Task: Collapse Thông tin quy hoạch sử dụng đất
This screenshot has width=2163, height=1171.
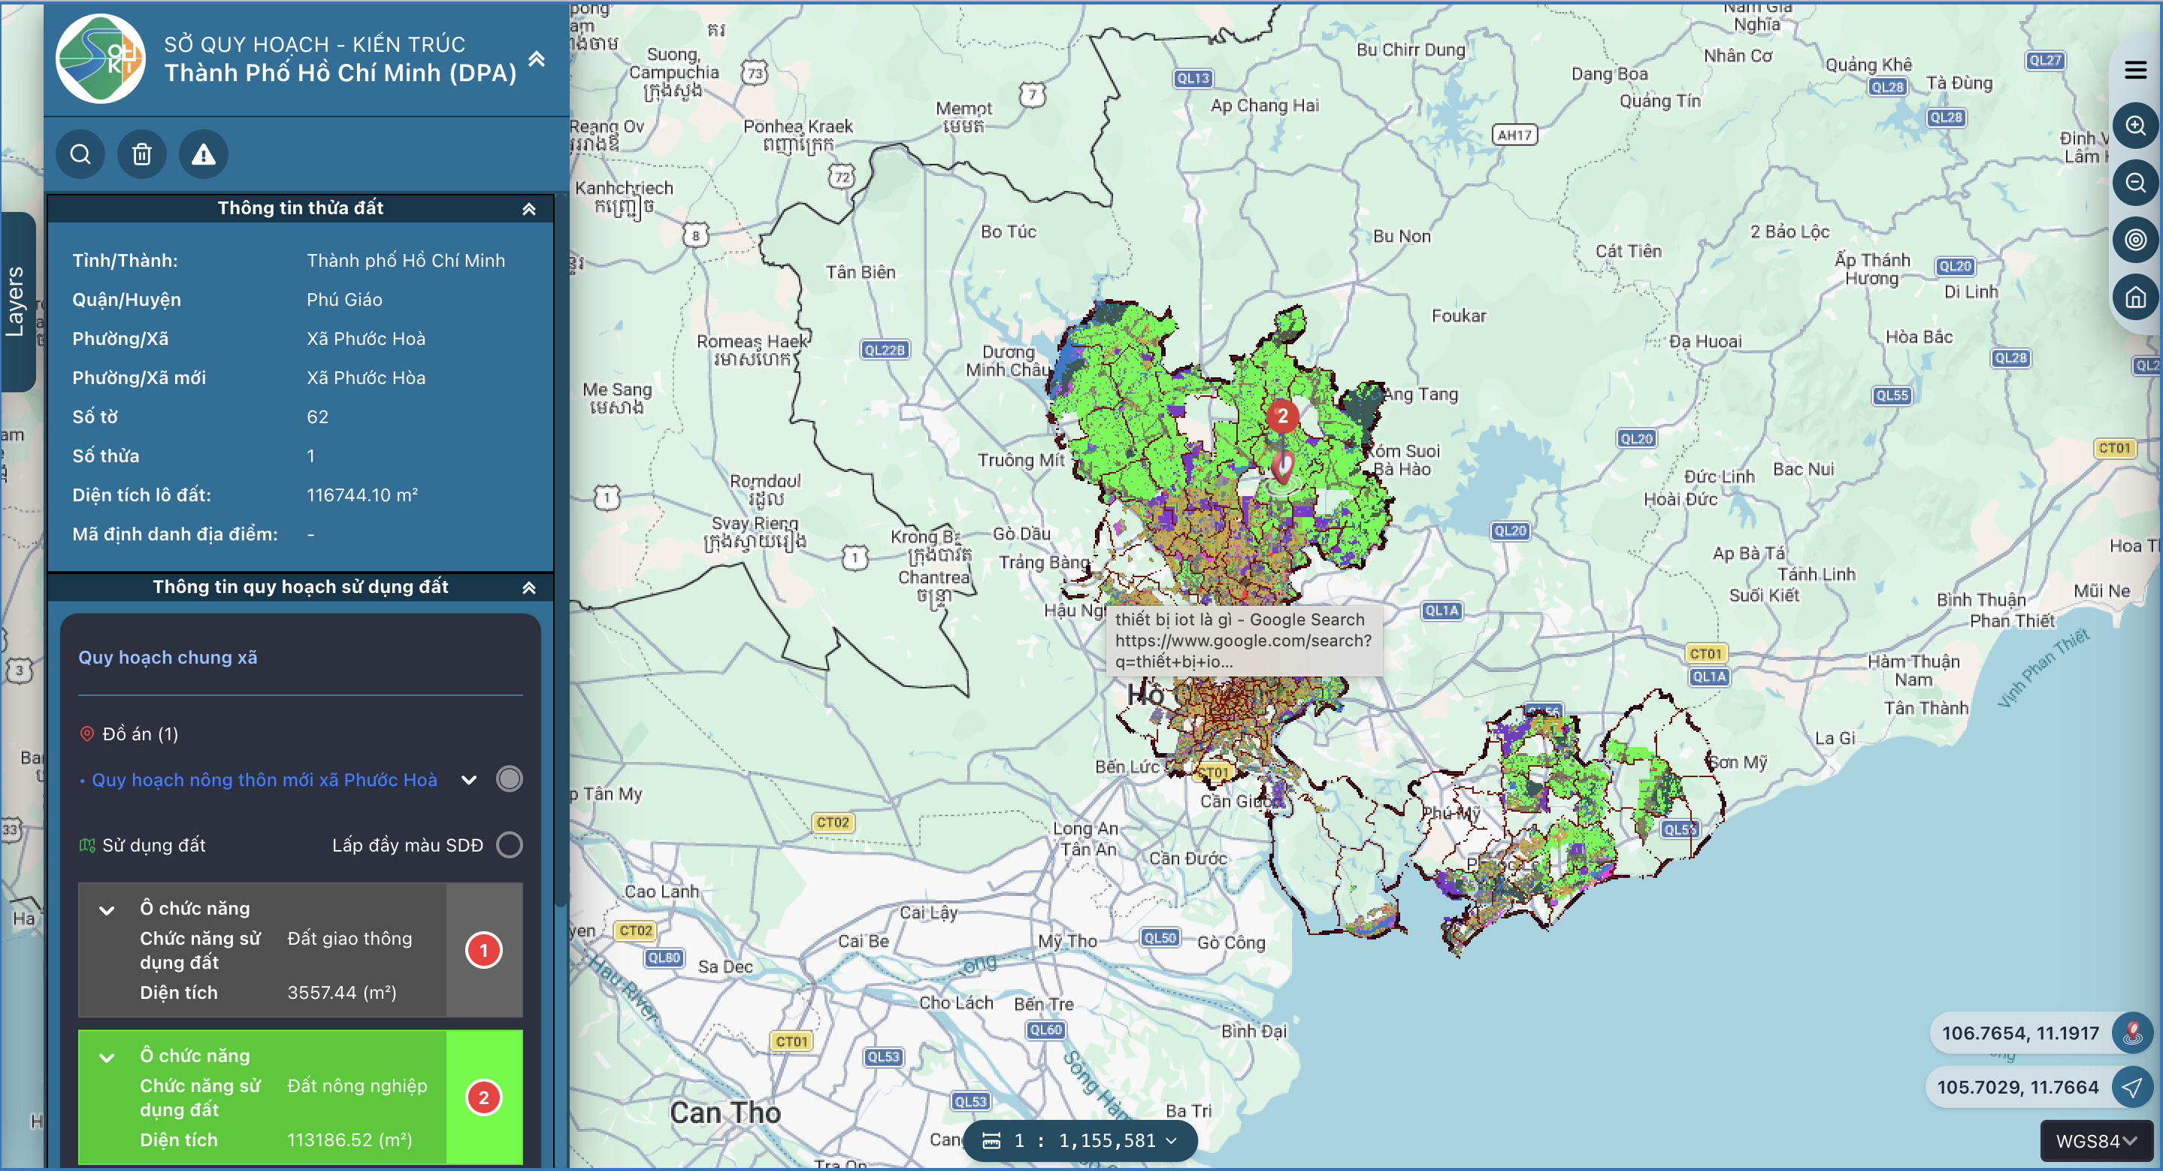Action: (529, 588)
